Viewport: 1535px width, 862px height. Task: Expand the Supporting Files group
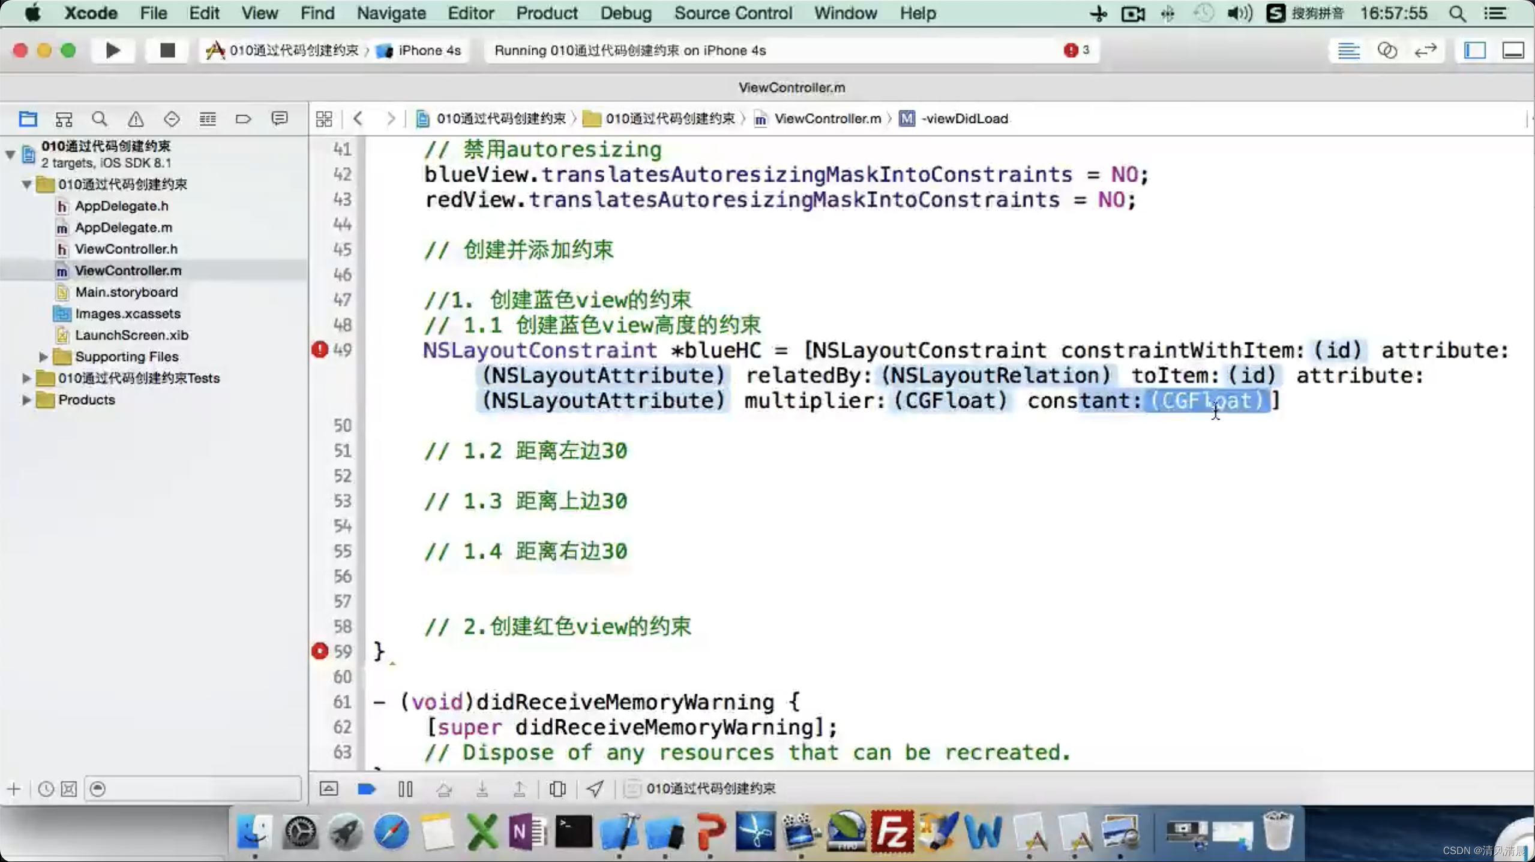[43, 357]
